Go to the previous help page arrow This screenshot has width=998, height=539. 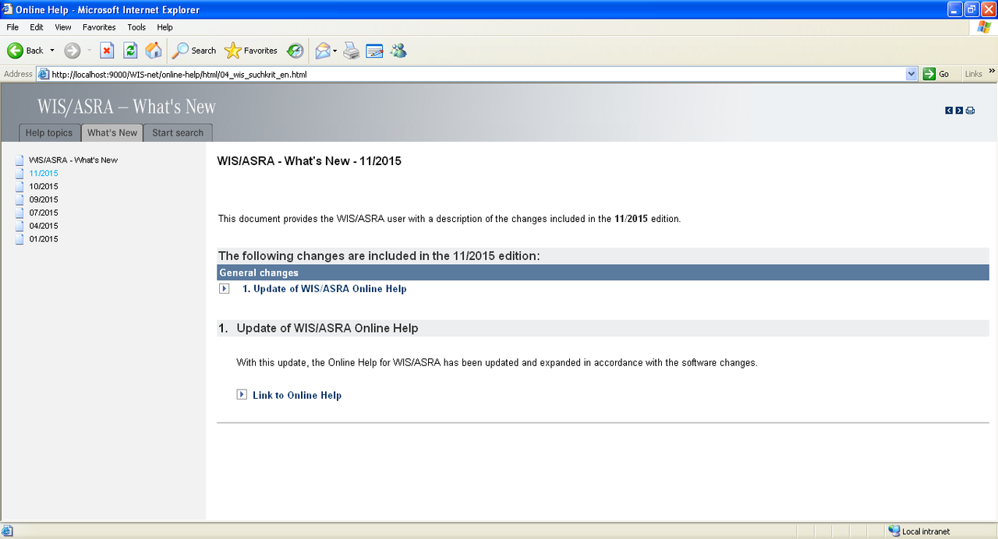click(949, 111)
